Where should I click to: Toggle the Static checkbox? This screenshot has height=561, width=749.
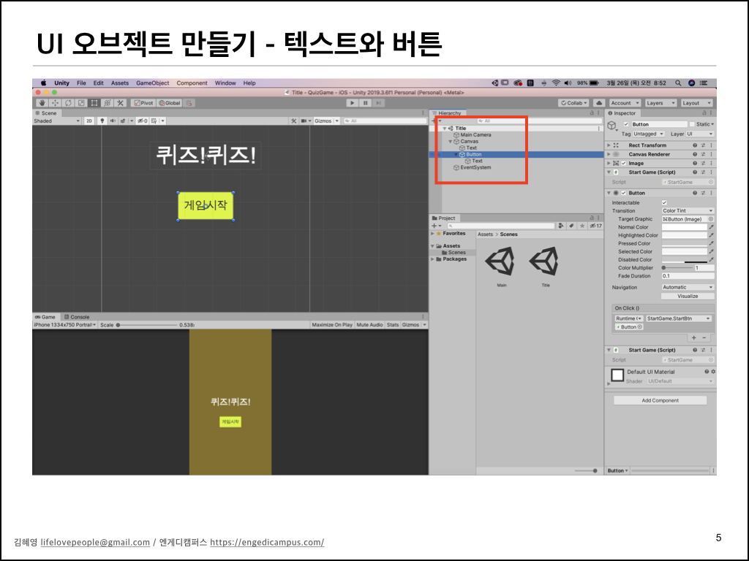click(x=692, y=124)
